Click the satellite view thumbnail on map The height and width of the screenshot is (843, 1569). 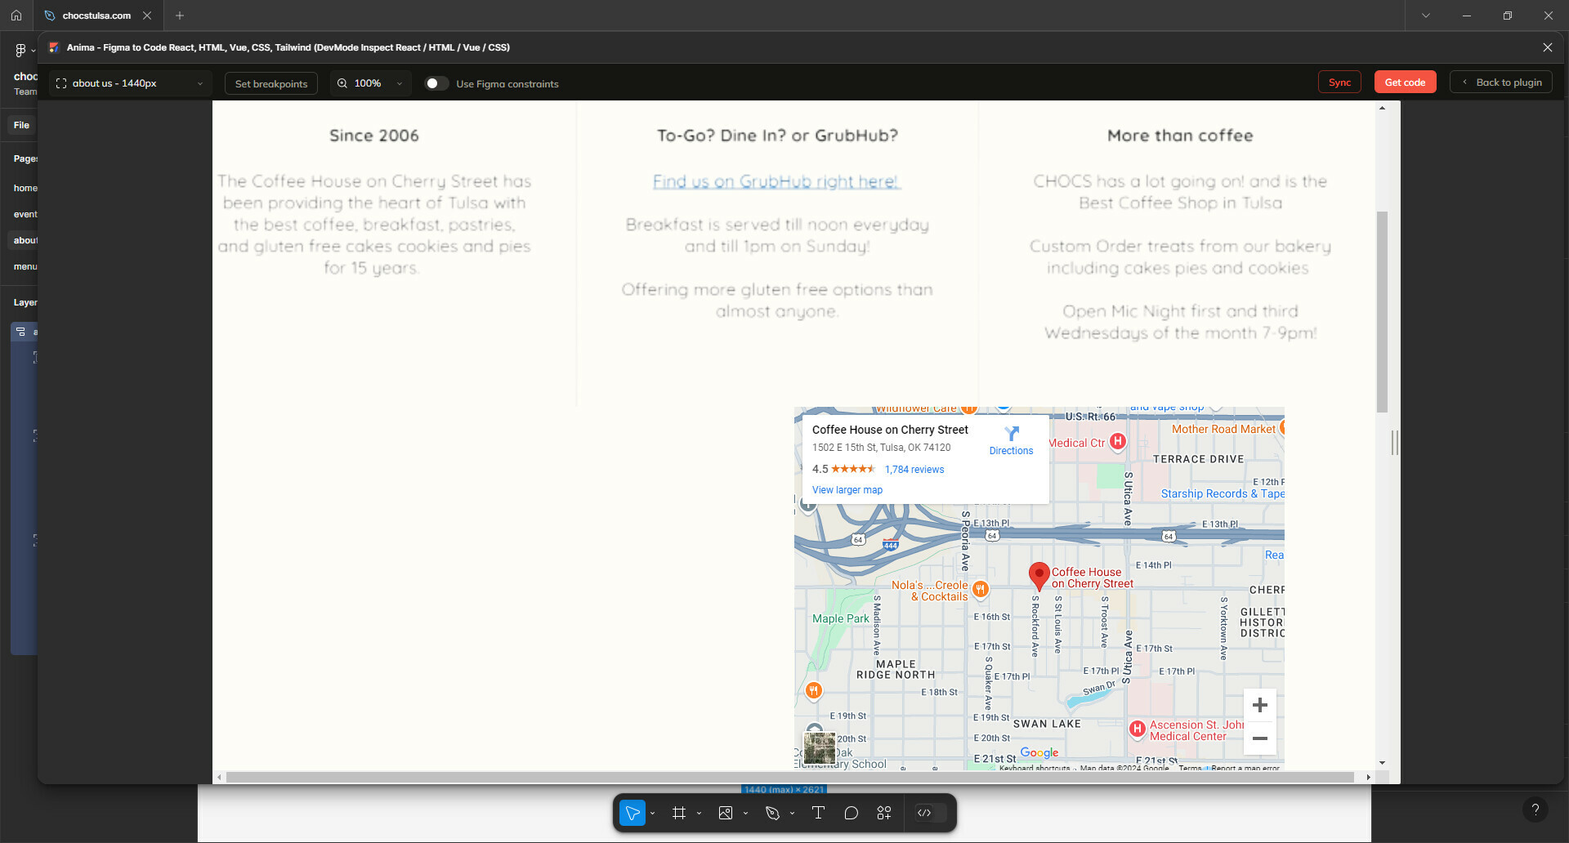click(820, 747)
